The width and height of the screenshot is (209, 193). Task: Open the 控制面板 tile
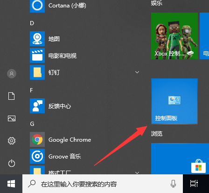click(174, 101)
